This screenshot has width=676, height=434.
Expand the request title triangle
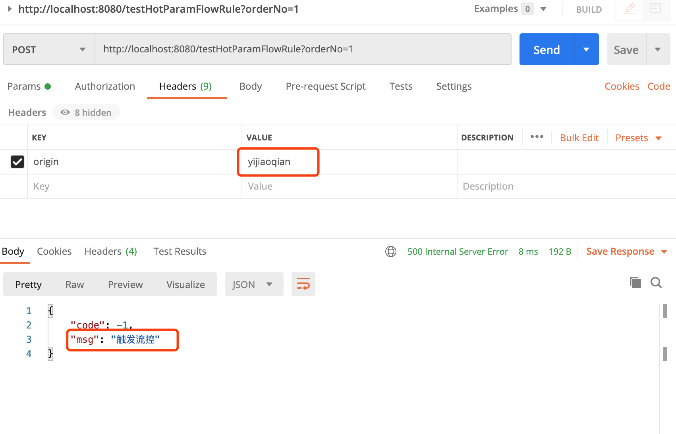[10, 9]
